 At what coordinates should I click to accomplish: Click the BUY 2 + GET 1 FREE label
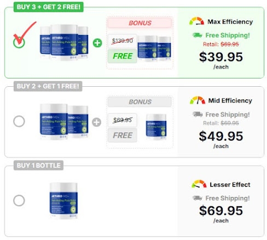[x=48, y=86]
